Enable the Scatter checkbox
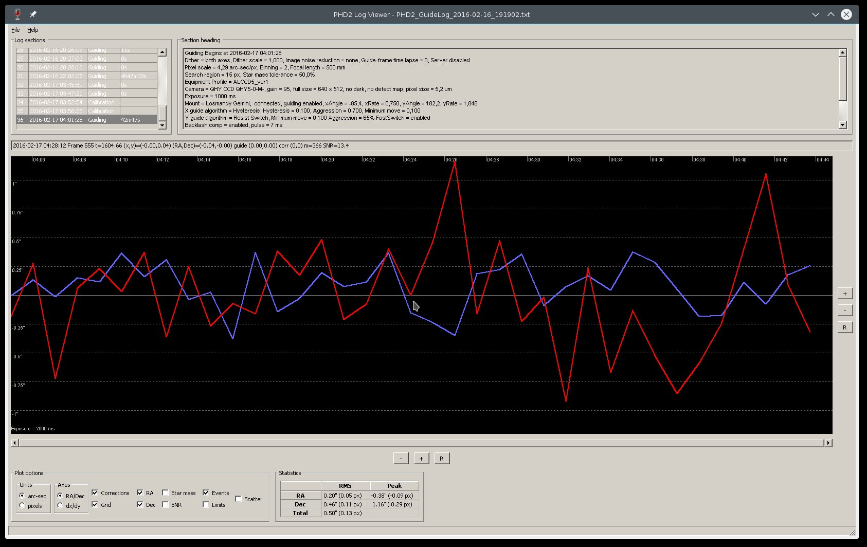The height and width of the screenshot is (547, 867). coord(238,499)
